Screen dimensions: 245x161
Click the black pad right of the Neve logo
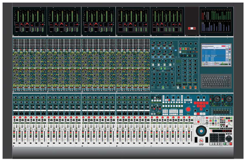pos(207,140)
